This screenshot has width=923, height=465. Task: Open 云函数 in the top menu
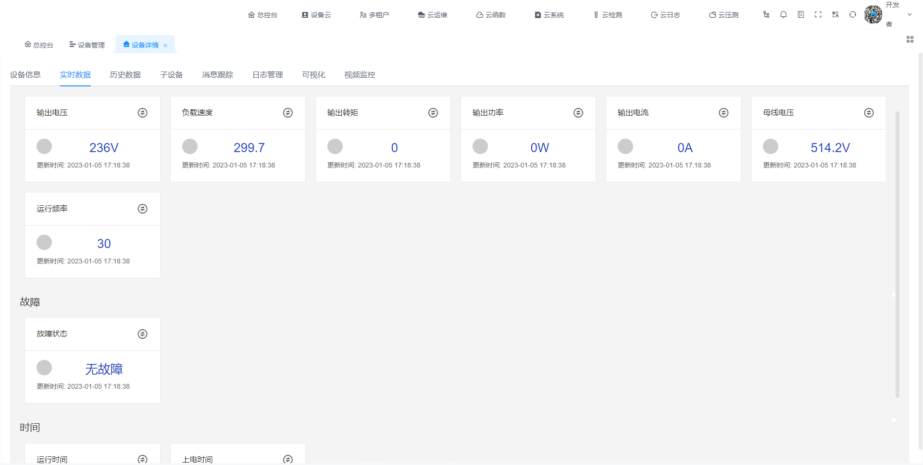(x=491, y=15)
